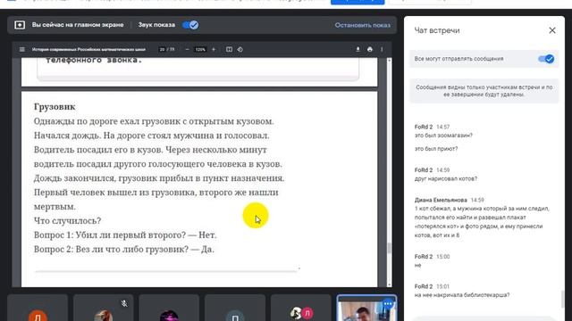This screenshot has height=321, width=572.
Task: Toggle whether everyone can send messages
Action: click(546, 59)
